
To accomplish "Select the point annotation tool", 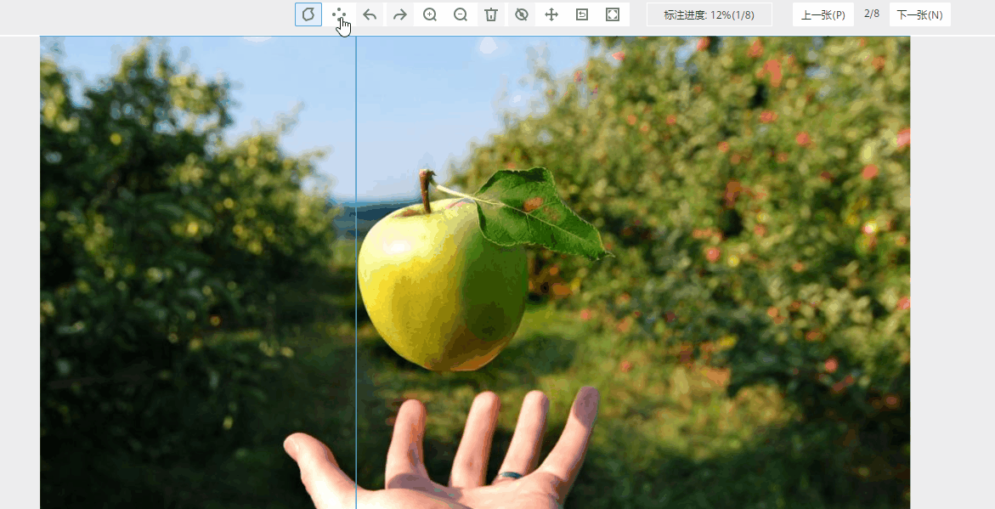I will pyautogui.click(x=339, y=14).
